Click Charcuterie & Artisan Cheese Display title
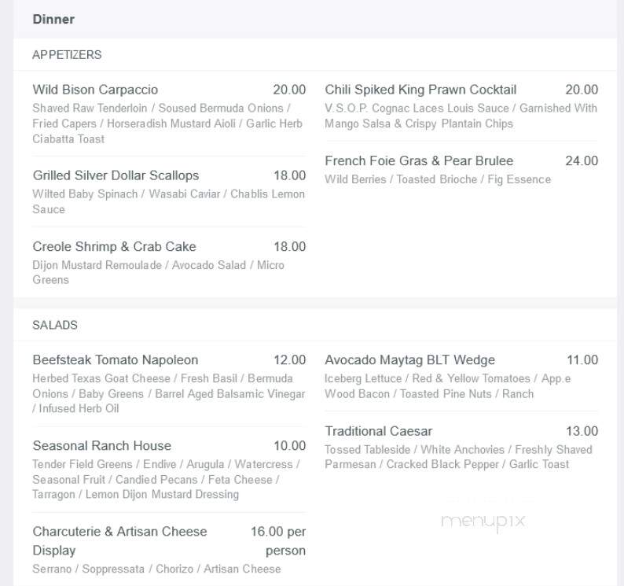Screen dimensions: 624x586 119,540
